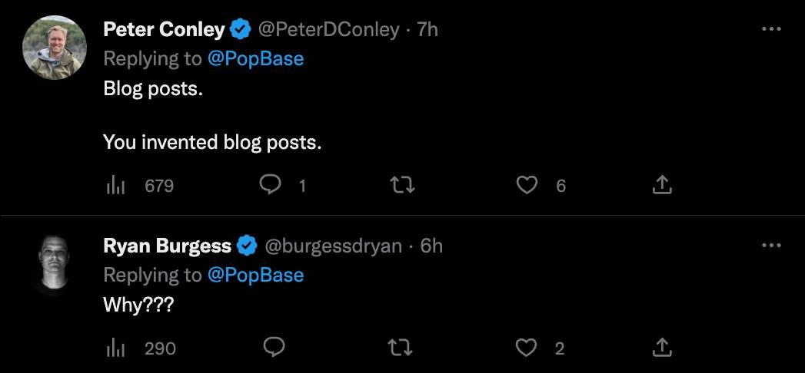
Task: Retweet Ryan Burgess's "Why???" tweet
Action: point(401,348)
